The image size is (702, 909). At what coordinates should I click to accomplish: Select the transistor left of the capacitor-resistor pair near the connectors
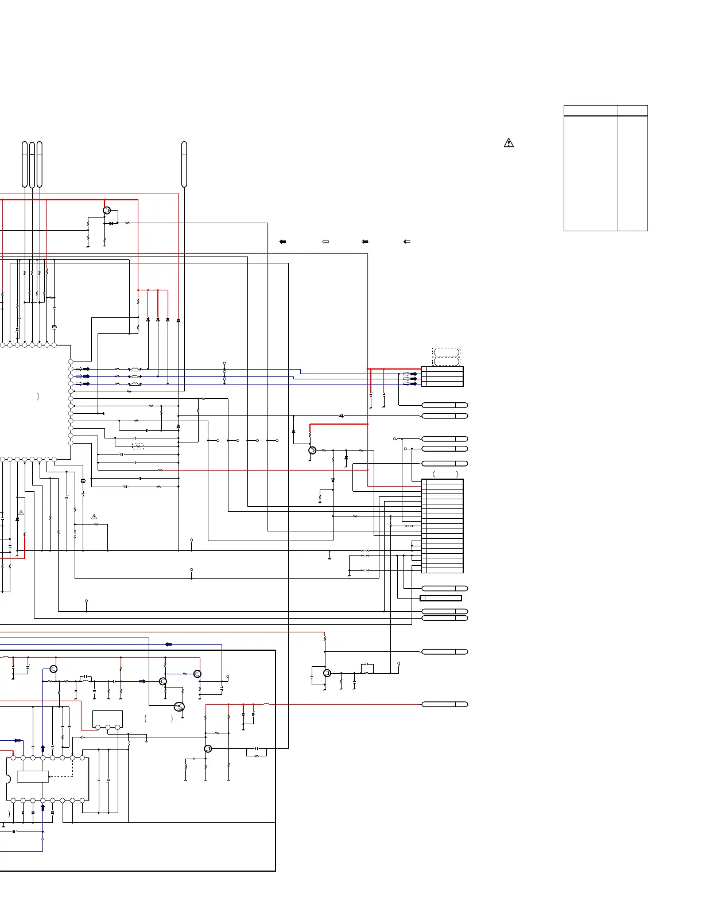tap(327, 673)
